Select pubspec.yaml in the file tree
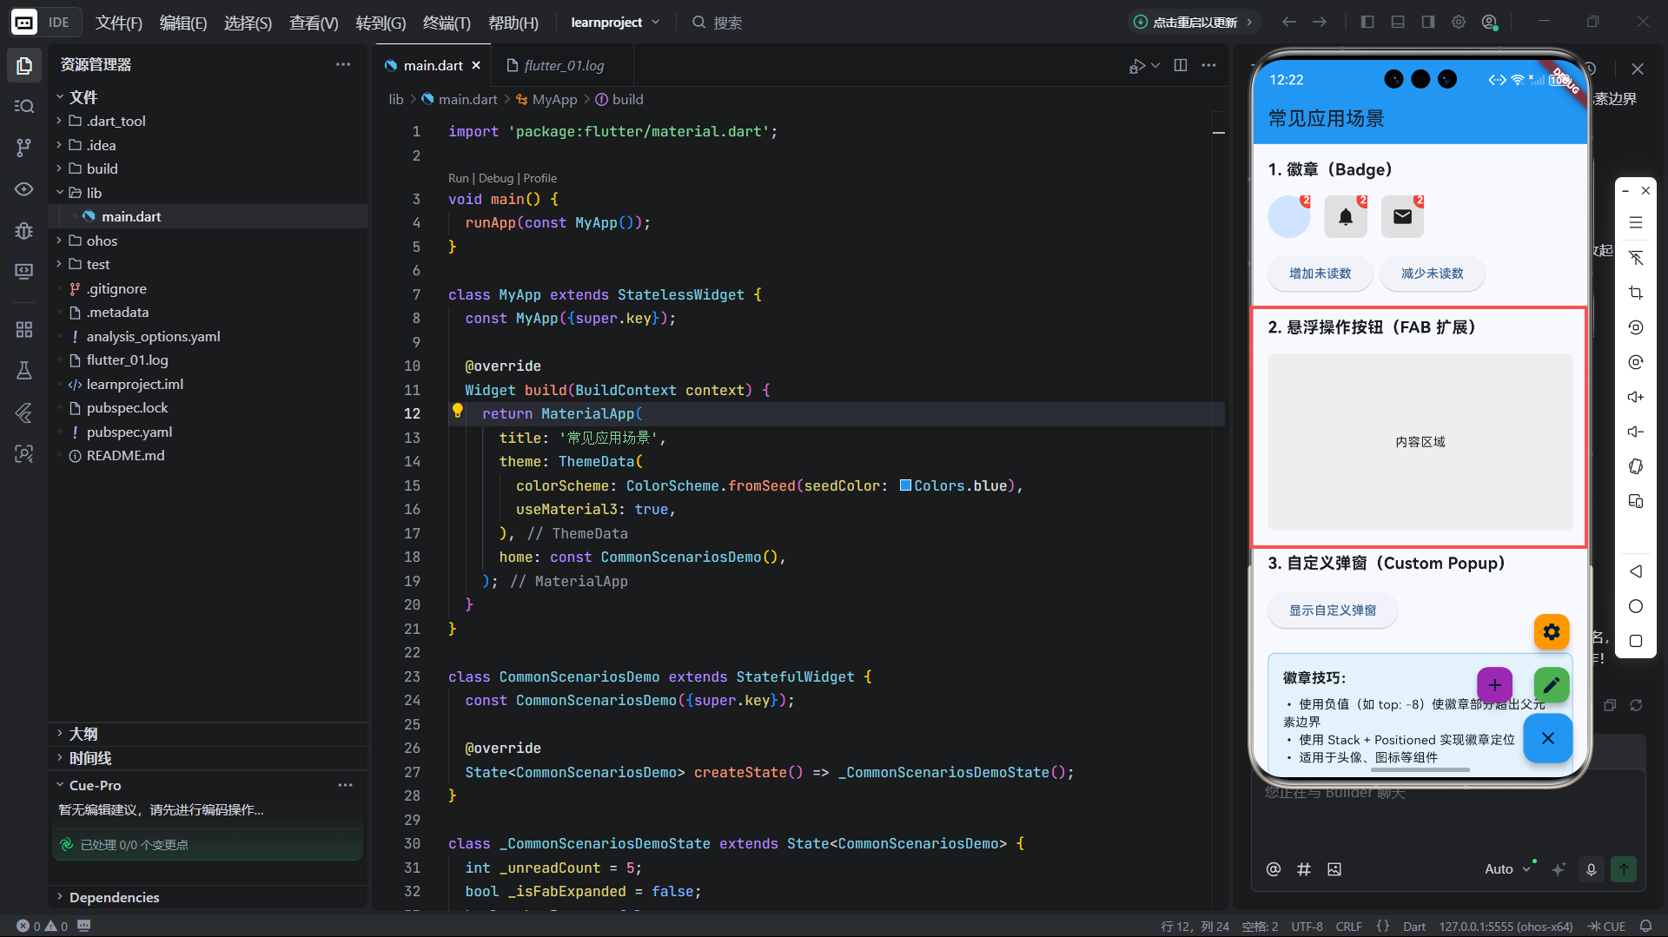Screen dimensions: 1668x937 tap(129, 432)
